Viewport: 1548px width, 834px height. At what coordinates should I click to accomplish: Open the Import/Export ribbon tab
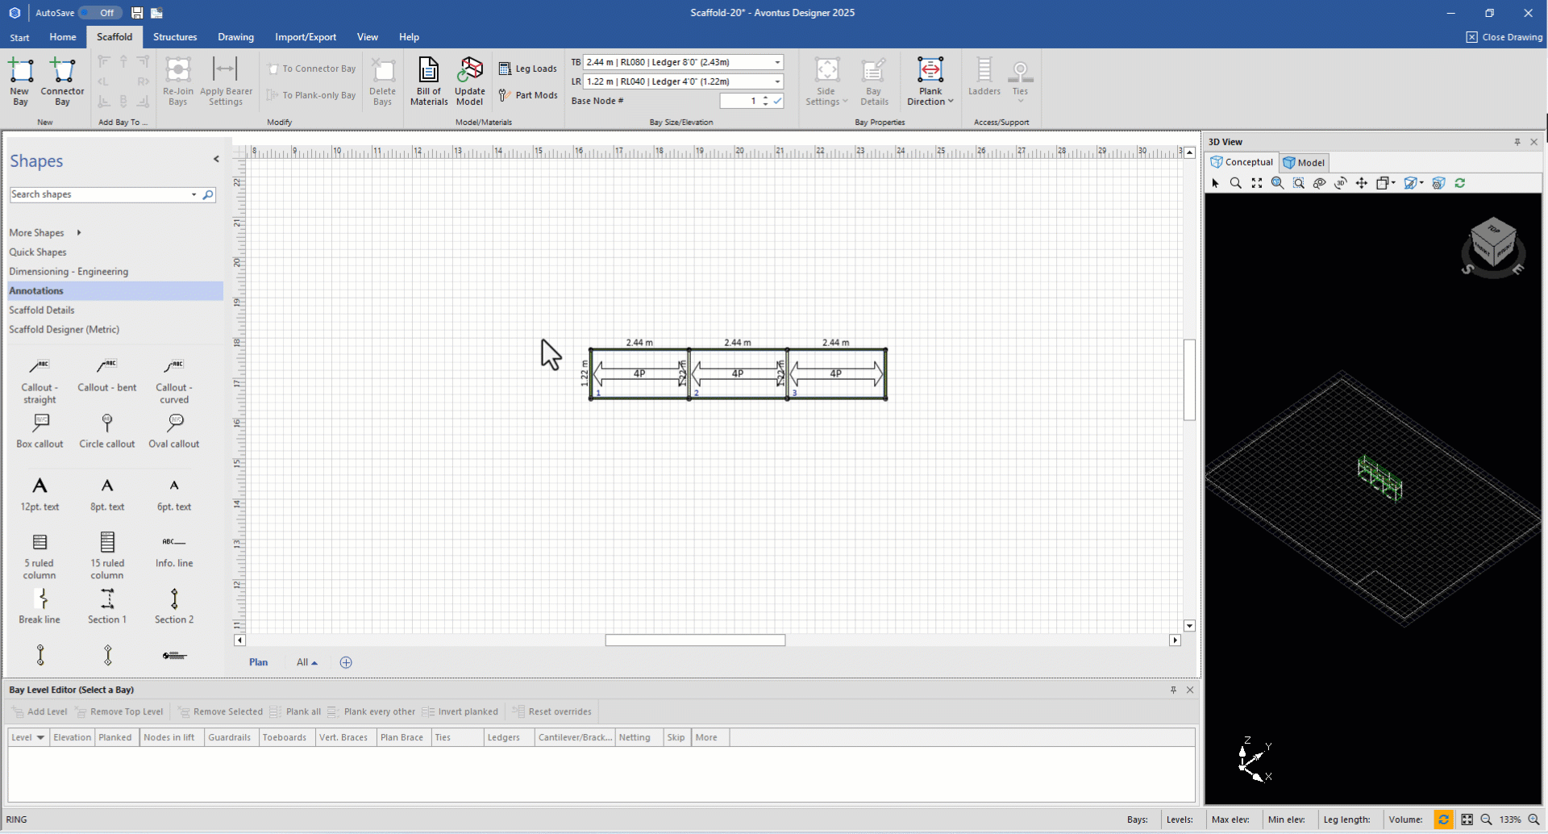[306, 37]
